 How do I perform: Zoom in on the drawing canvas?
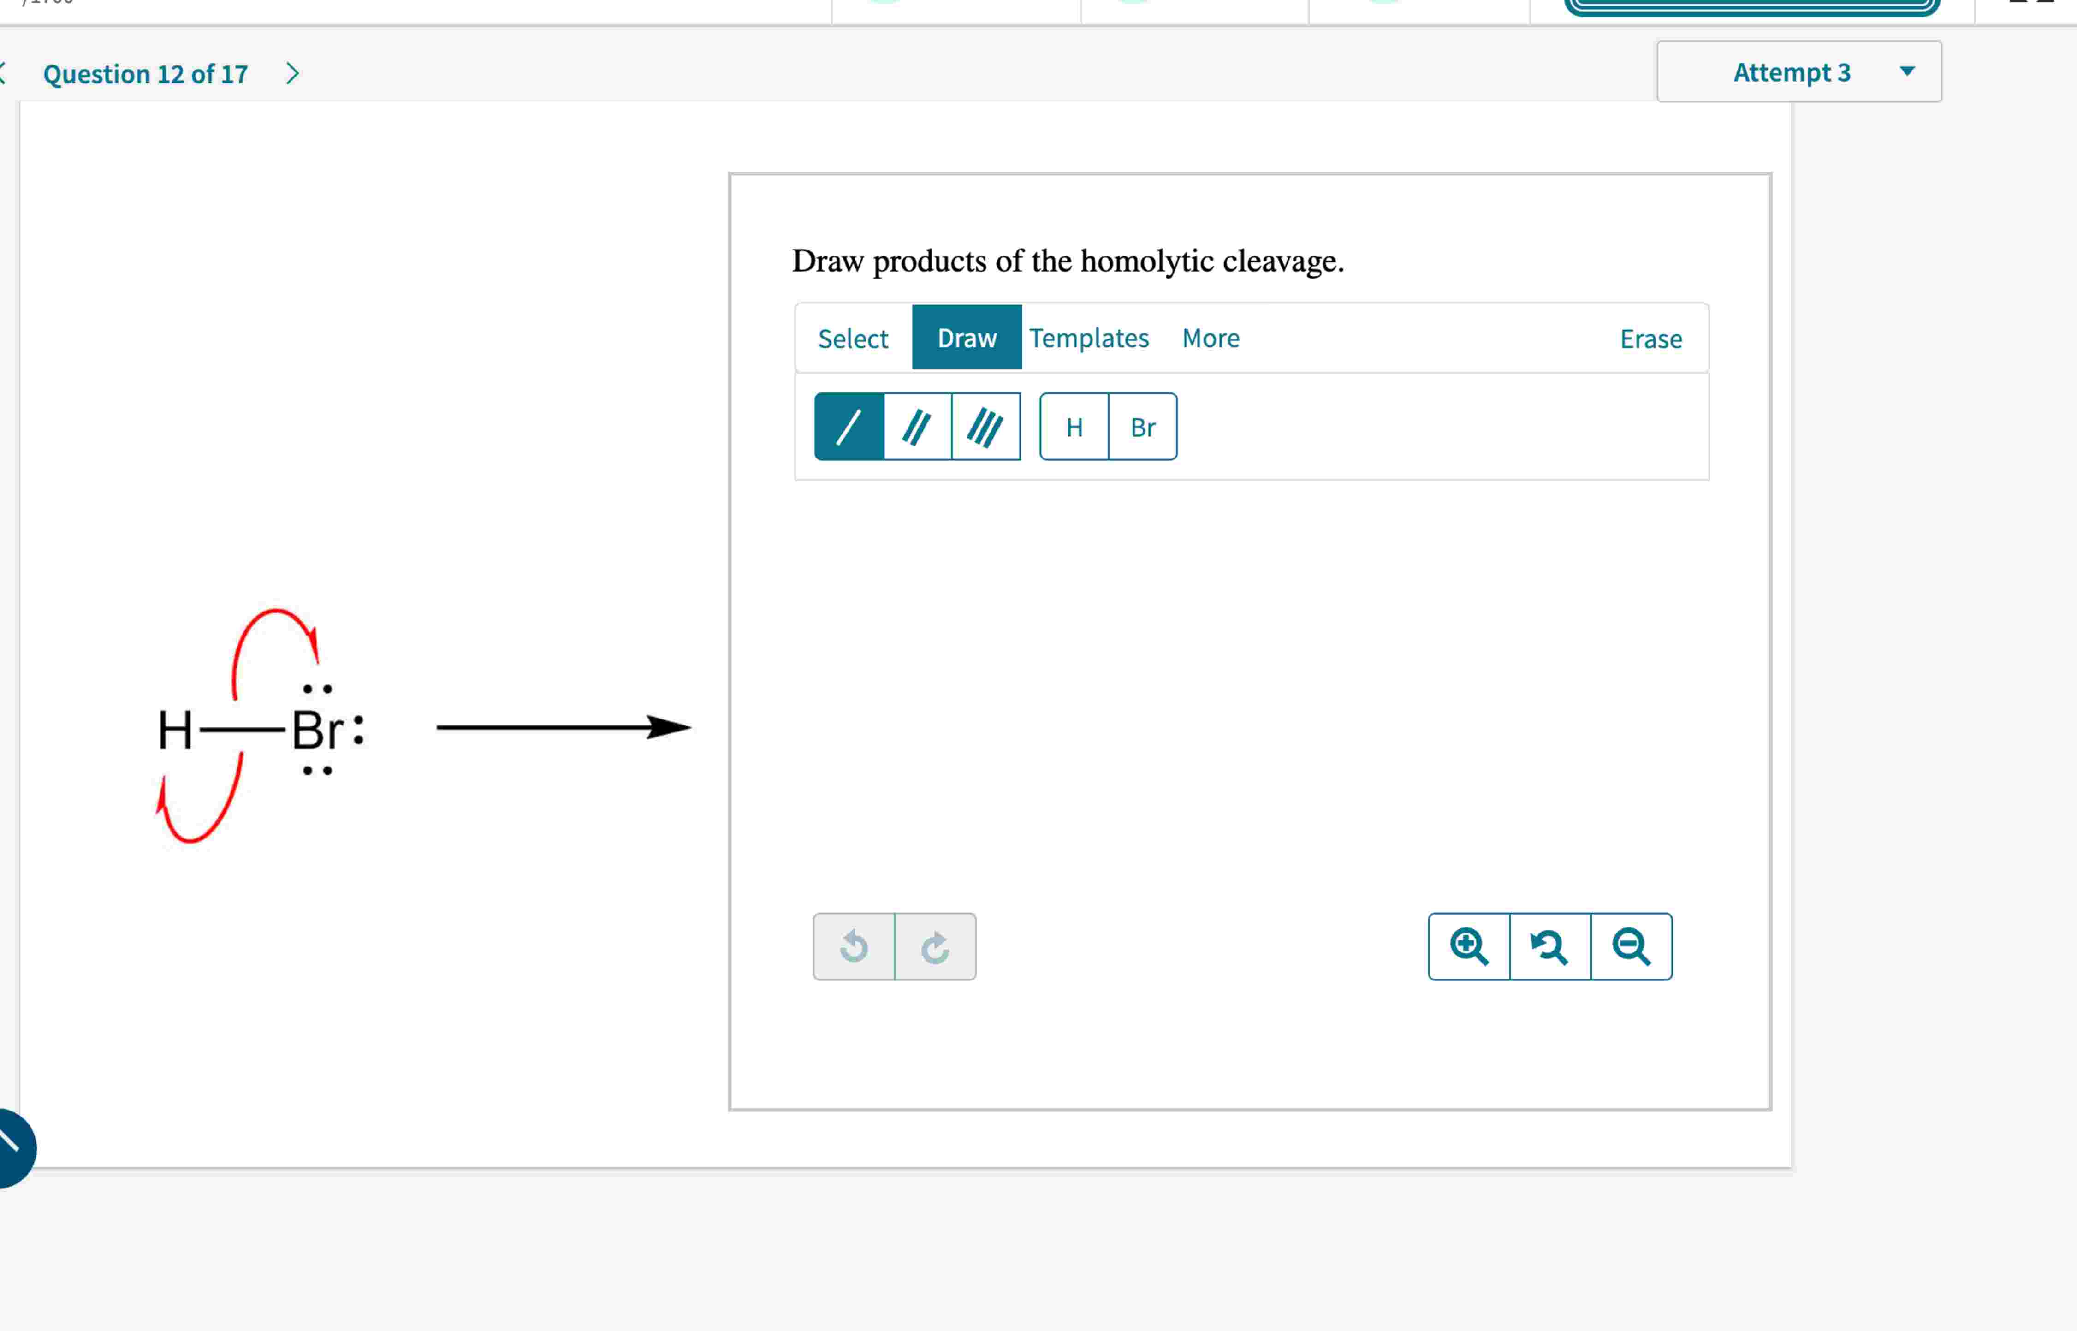pos(1469,946)
